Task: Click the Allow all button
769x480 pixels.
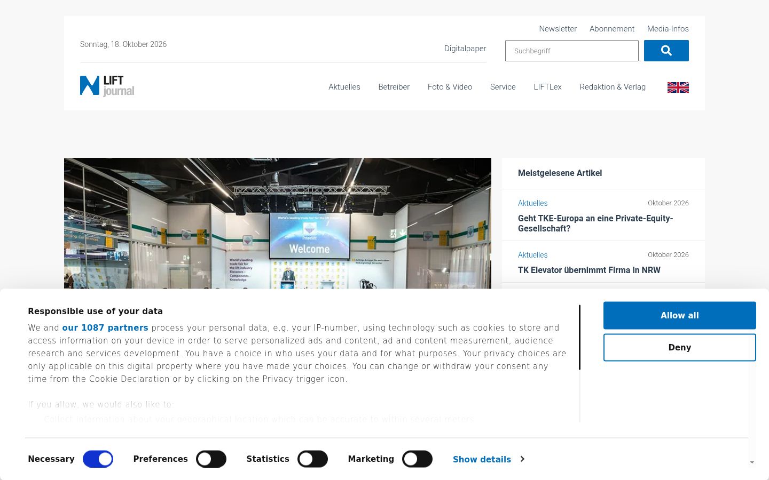Action: 679,315
